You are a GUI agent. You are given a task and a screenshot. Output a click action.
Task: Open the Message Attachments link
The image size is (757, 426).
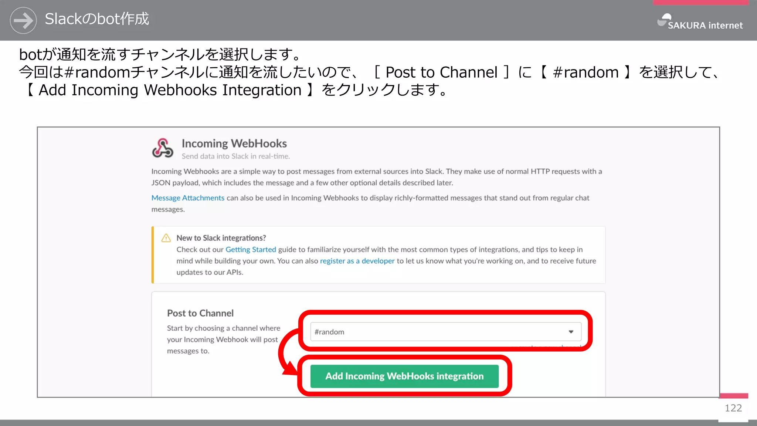pos(188,198)
